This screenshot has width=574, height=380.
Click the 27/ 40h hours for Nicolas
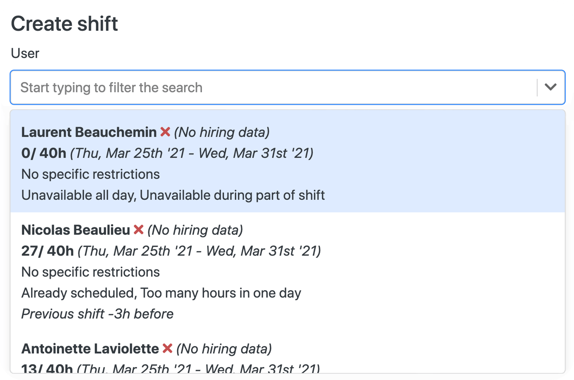[x=47, y=251]
